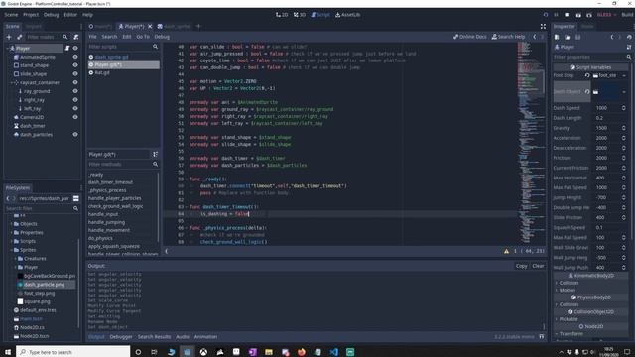This screenshot has width=635, height=357.
Task: Pause the running scene
Action: tap(556, 15)
